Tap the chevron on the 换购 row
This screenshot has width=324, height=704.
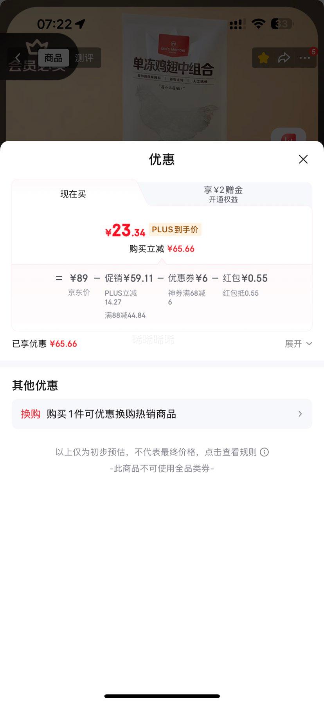[x=300, y=414]
